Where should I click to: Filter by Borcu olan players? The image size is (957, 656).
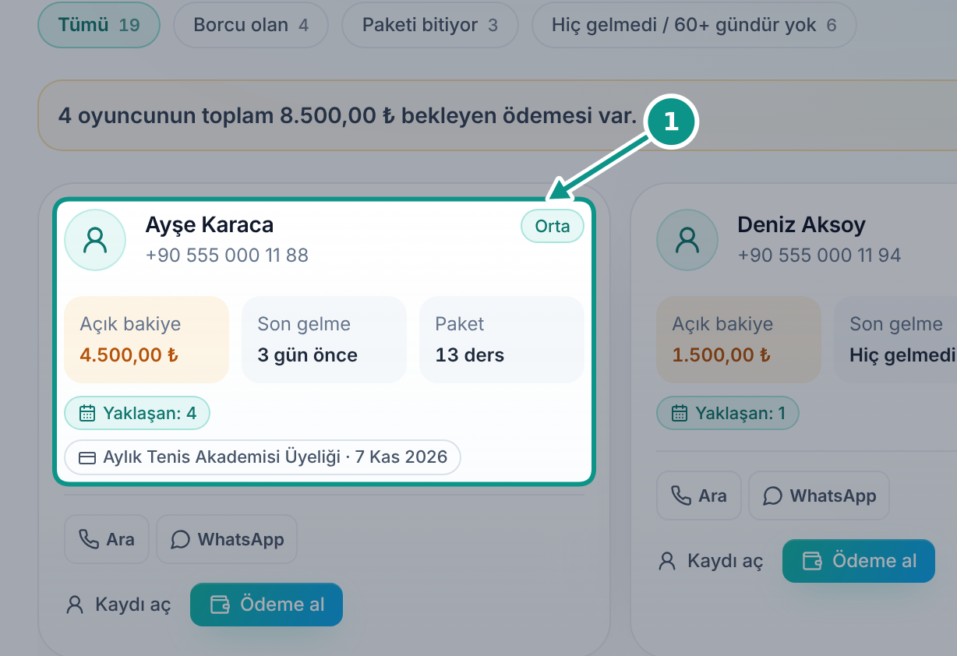click(251, 25)
